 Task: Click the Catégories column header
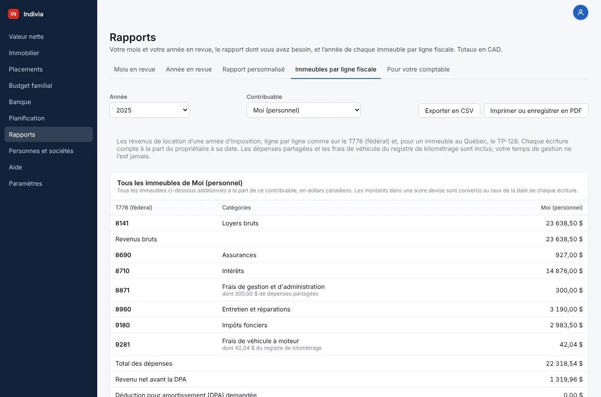pyautogui.click(x=236, y=208)
